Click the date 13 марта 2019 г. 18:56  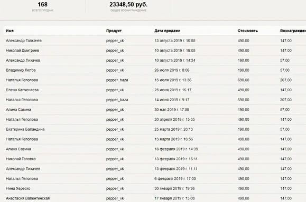(x=174, y=139)
